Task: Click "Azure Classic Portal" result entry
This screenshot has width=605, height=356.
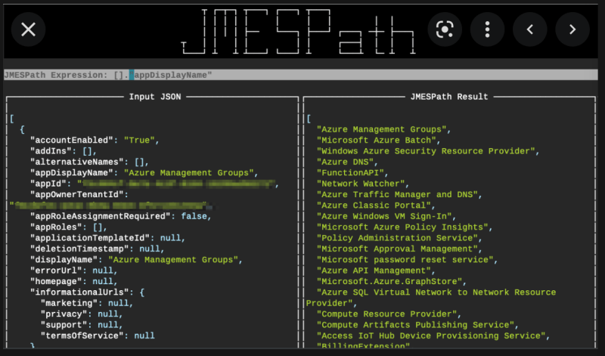Action: point(376,205)
